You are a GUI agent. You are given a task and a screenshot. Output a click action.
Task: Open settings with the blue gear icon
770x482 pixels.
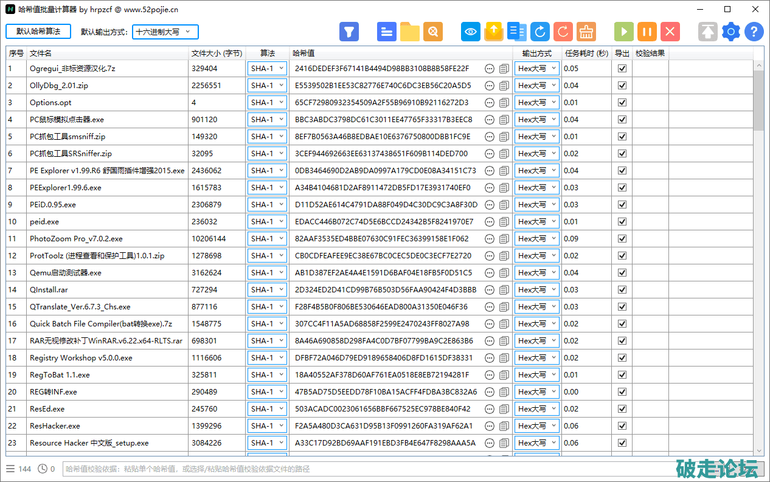[731, 32]
